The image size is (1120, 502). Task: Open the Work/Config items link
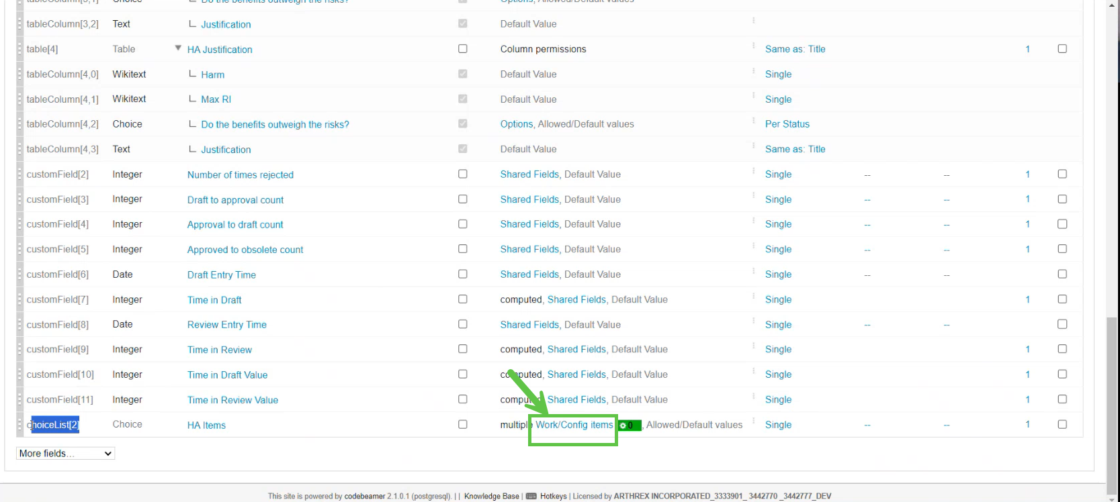(574, 425)
